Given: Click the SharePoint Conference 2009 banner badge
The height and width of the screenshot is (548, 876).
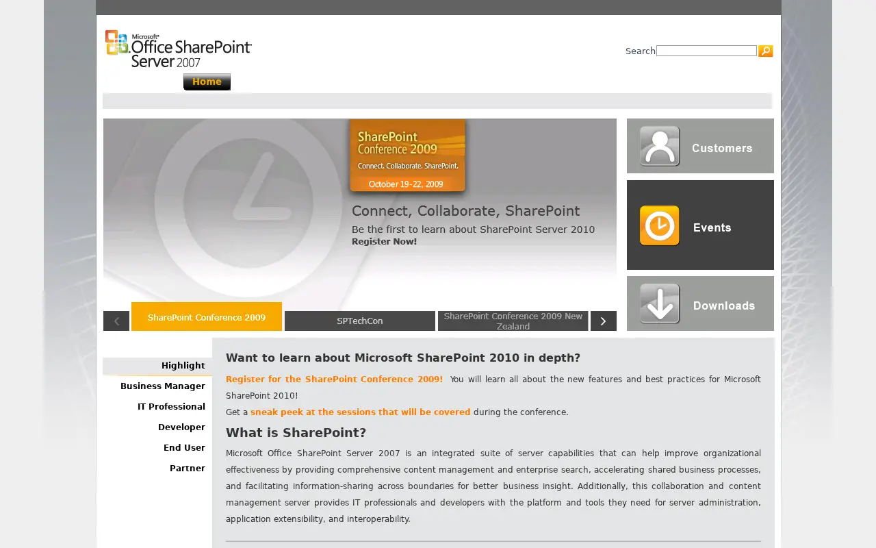Looking at the screenshot, I should 408,157.
